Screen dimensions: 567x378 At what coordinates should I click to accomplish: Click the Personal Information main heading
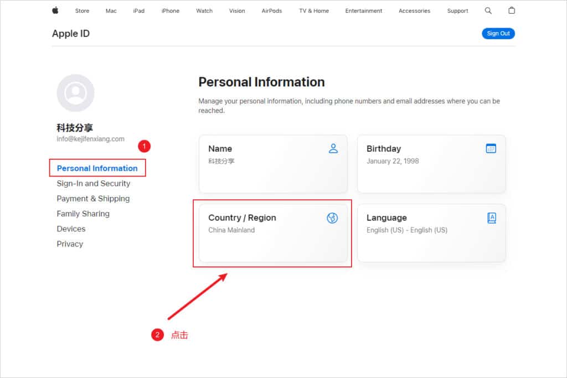point(261,82)
